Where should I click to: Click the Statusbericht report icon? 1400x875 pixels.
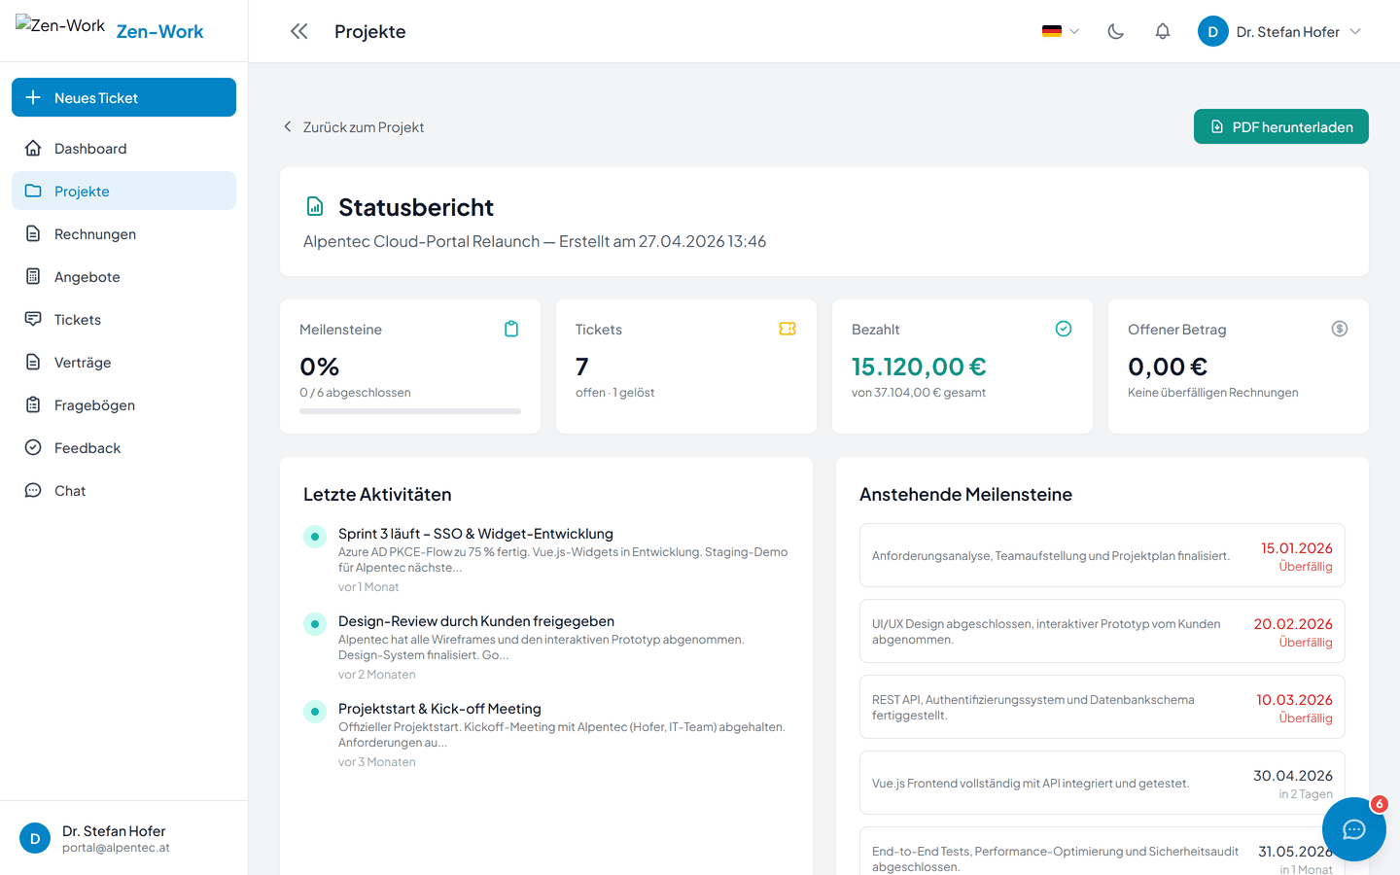click(315, 206)
